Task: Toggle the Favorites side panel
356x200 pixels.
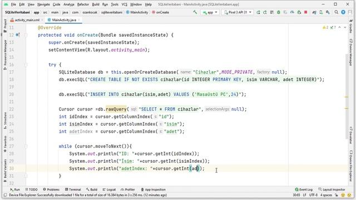Action: tap(5, 144)
